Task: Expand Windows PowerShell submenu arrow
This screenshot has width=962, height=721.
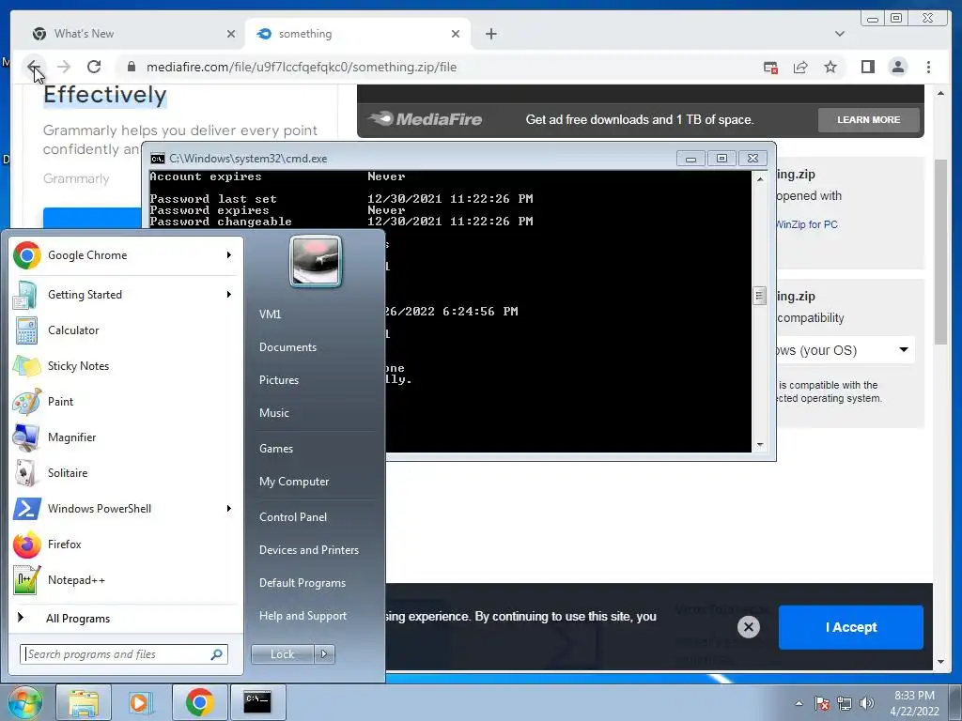Action: pyautogui.click(x=229, y=508)
